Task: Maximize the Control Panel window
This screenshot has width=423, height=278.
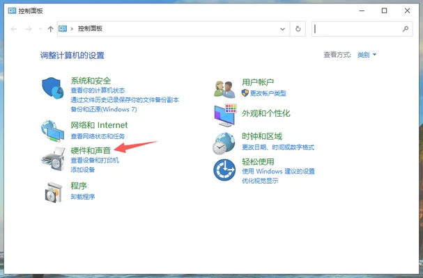Action: 384,10
